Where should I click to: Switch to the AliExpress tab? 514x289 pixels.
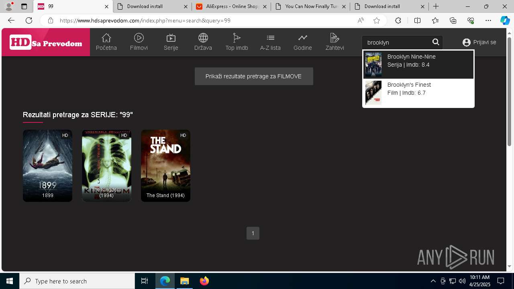231,6
